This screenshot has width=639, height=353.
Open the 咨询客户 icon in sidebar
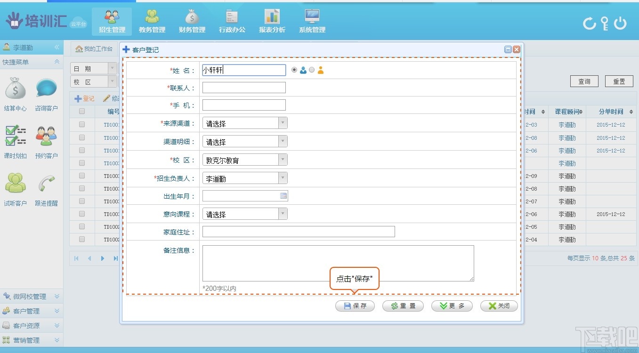[x=46, y=92]
